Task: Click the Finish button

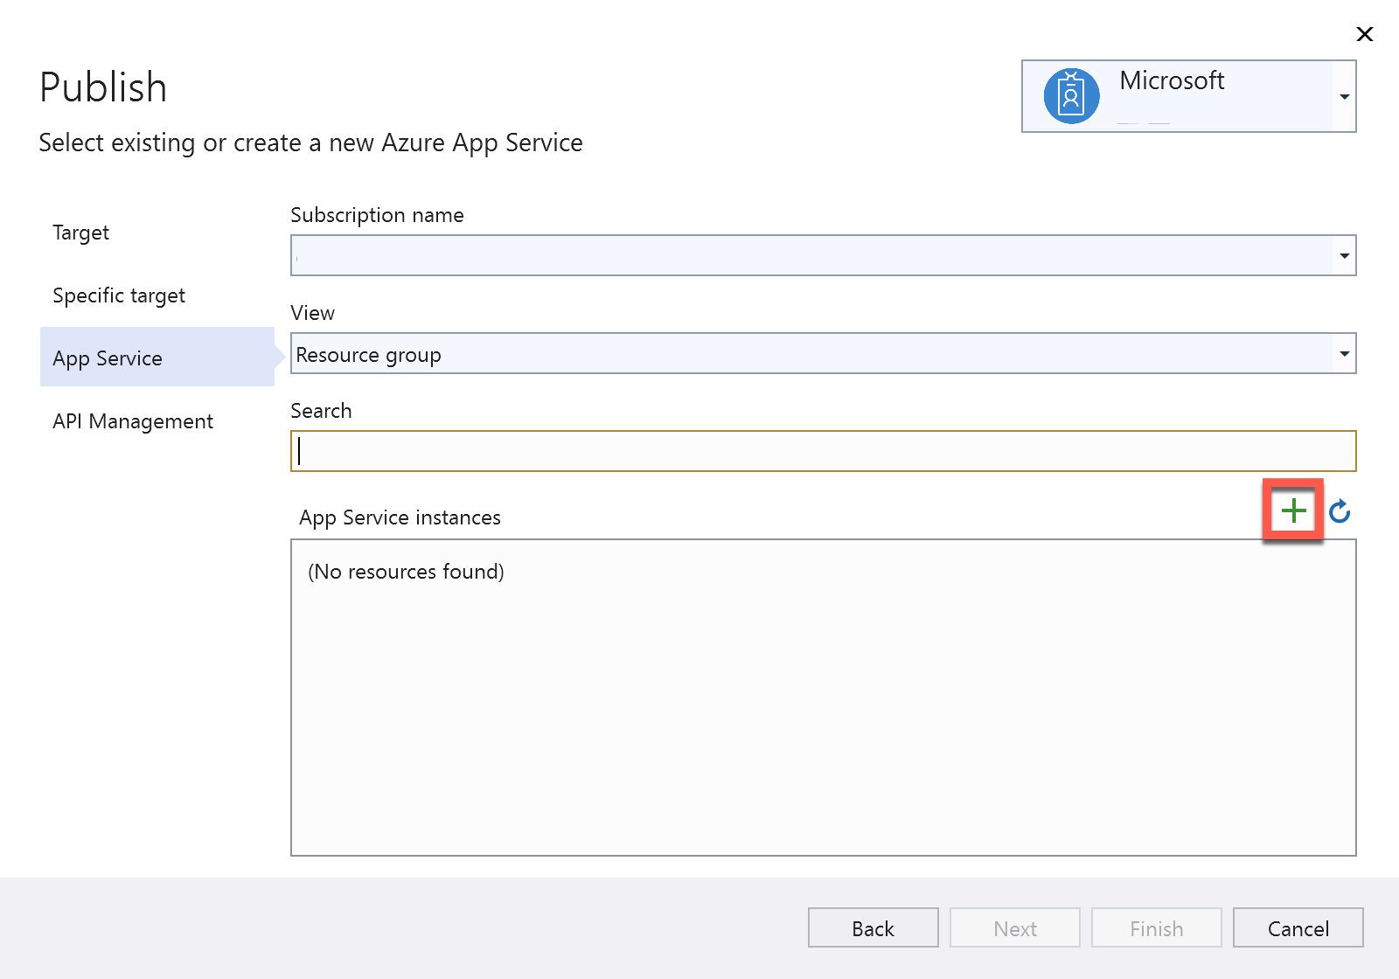Action: (1156, 927)
